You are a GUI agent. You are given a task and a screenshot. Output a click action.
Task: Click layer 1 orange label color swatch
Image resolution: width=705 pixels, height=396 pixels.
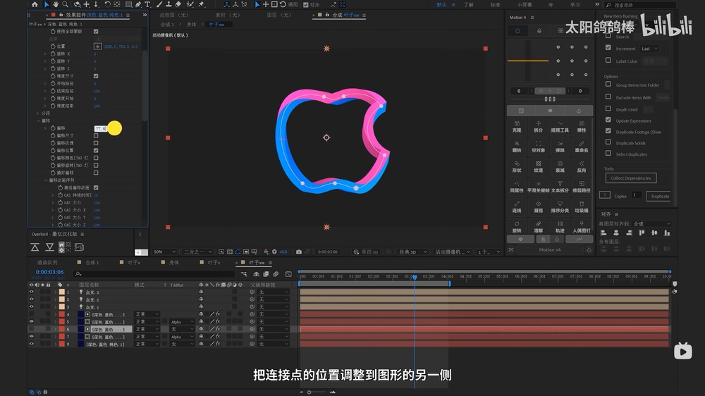61,292
